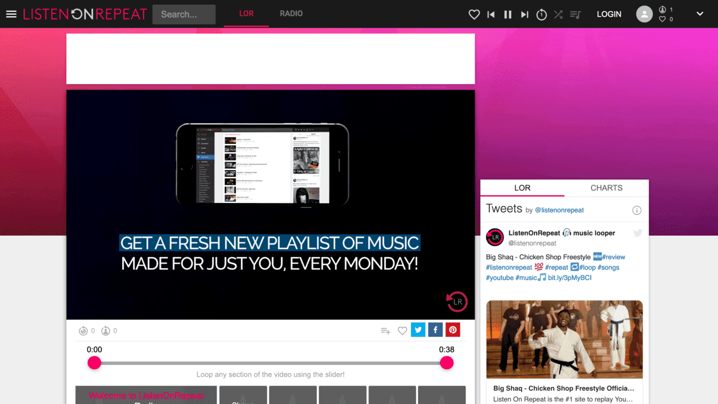The image size is (718, 404).
Task: Expand the account dropdown chevron
Action: [x=699, y=14]
